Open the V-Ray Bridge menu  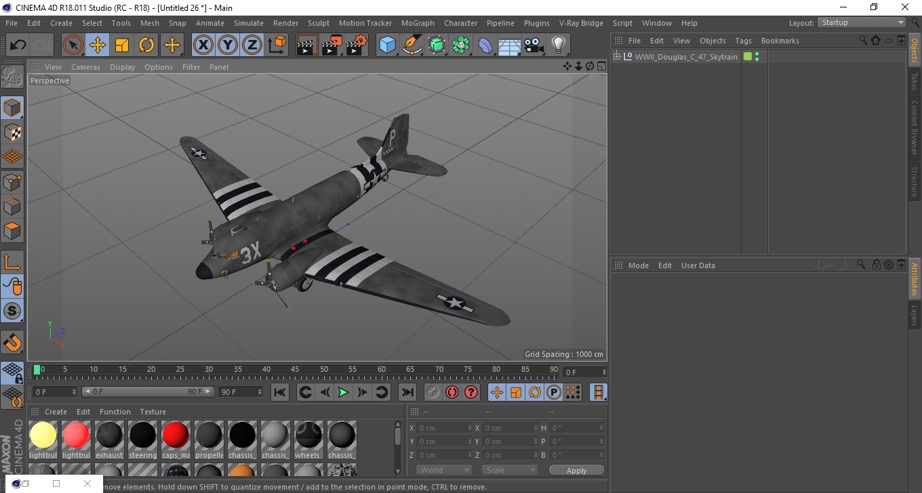pyautogui.click(x=581, y=23)
